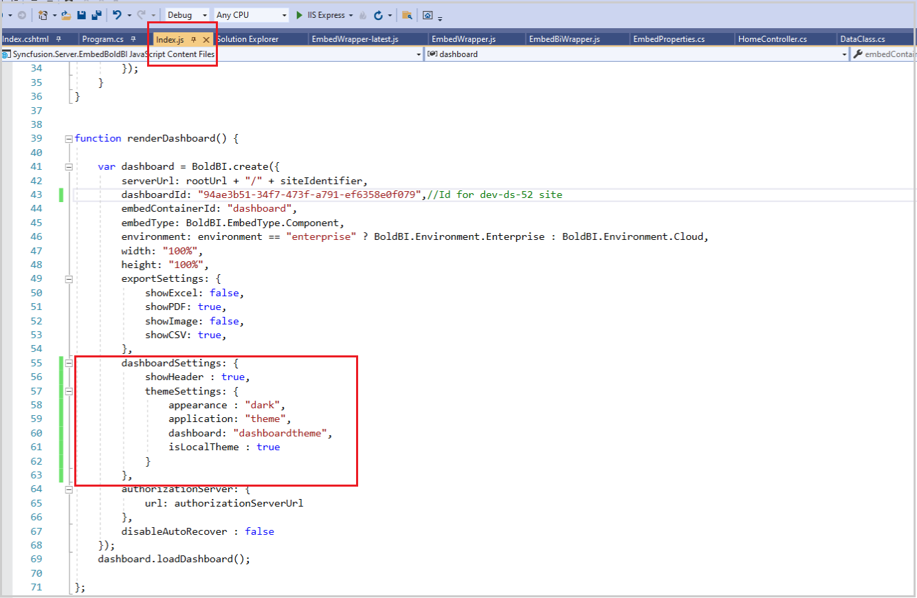Click the Undo arrow icon
917x598 pixels.
click(117, 15)
